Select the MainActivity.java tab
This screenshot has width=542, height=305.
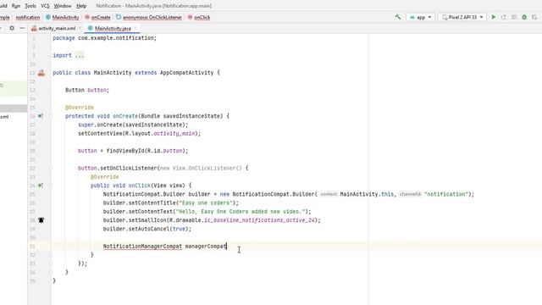click(113, 28)
